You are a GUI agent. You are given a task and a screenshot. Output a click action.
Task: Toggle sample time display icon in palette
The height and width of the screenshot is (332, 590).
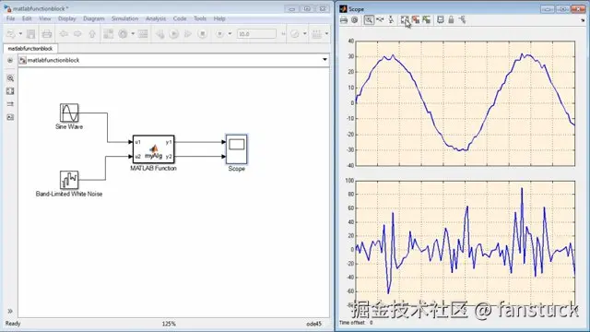point(10,104)
